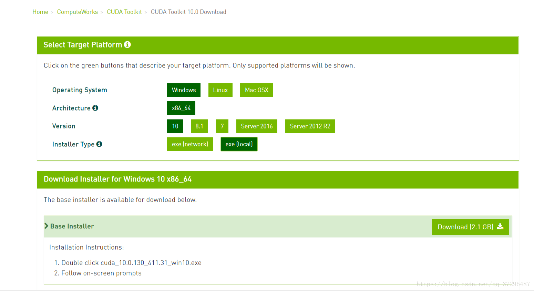The image size is (534, 291).
Task: Click the Installer Type info icon
Action: tap(99, 144)
